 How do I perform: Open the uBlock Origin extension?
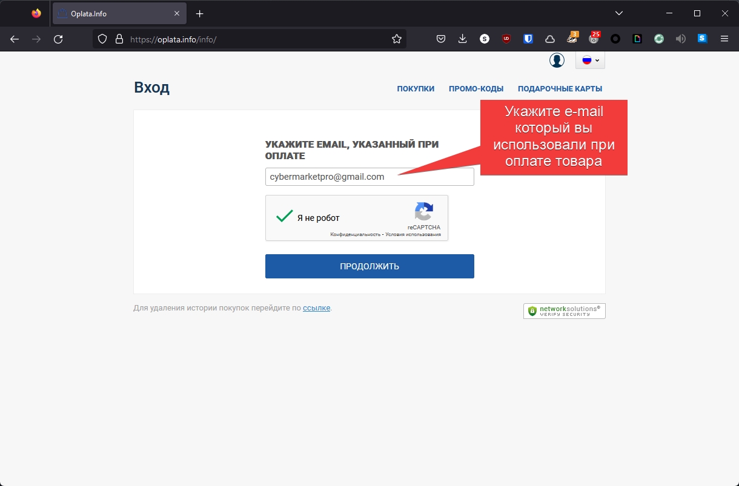click(506, 39)
